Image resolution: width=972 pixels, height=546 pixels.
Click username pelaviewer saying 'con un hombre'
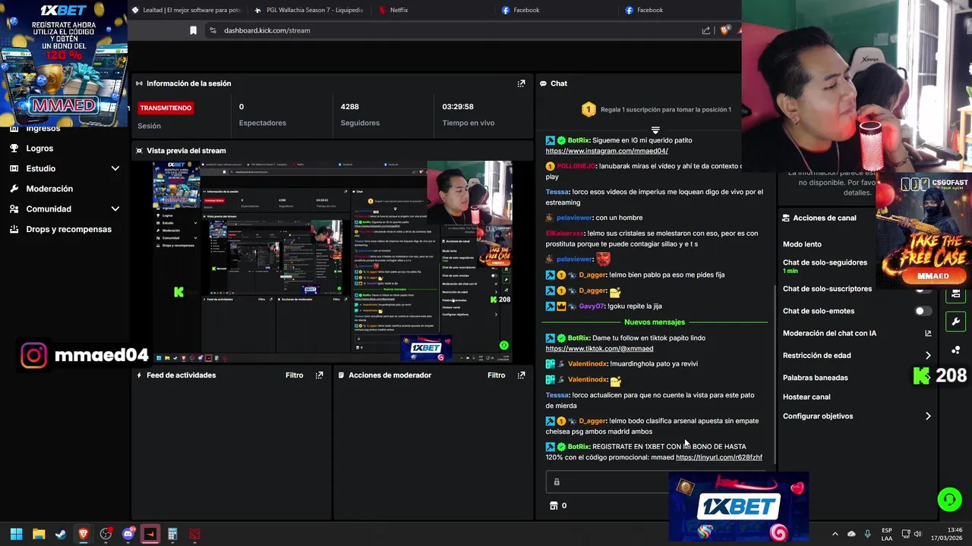click(575, 218)
